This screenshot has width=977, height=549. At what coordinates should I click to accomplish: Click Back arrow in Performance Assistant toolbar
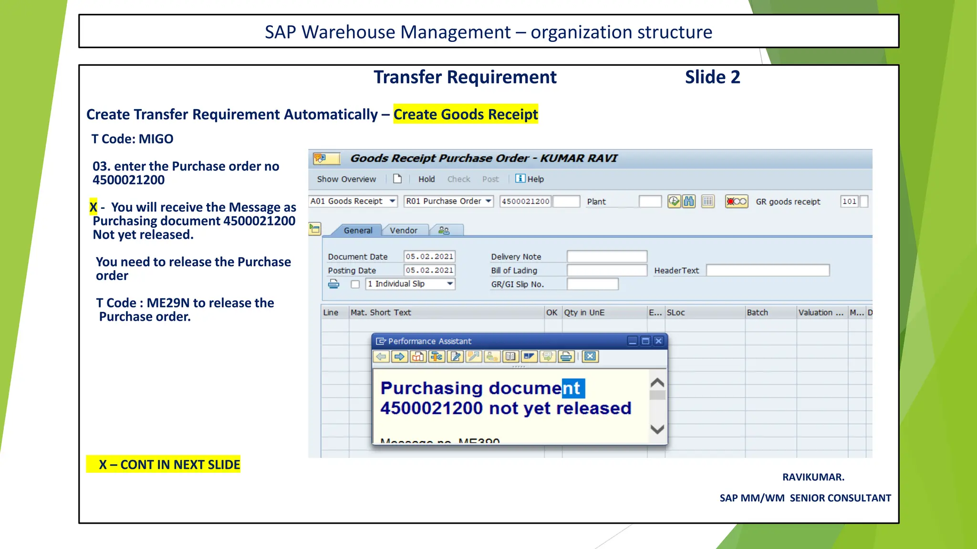point(381,356)
